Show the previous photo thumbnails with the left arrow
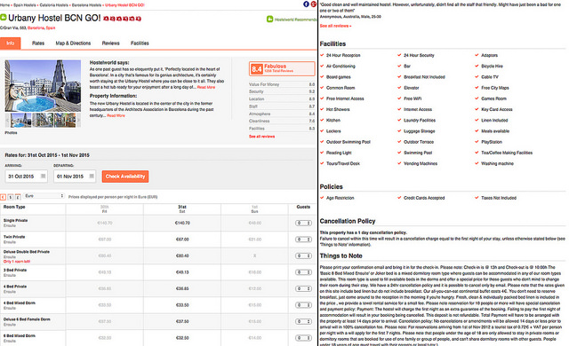 point(7,120)
